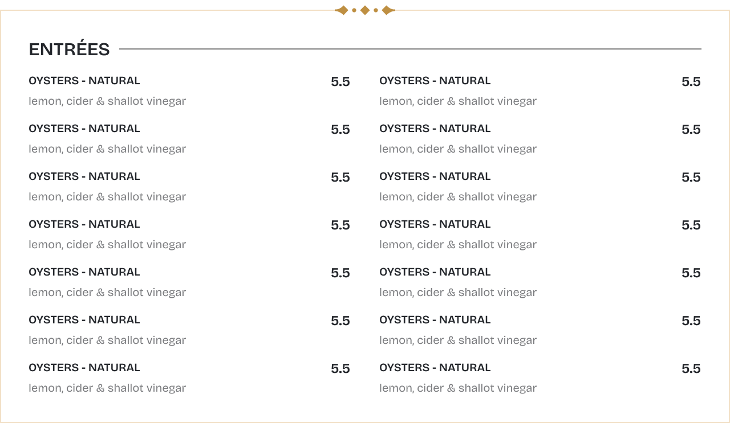Image resolution: width=730 pixels, height=423 pixels.
Task: Click fourth Oysters - Natural title, left column
Action: pyautogui.click(x=84, y=224)
